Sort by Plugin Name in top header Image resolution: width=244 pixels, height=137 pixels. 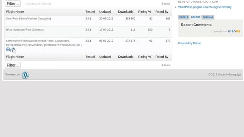15,12
